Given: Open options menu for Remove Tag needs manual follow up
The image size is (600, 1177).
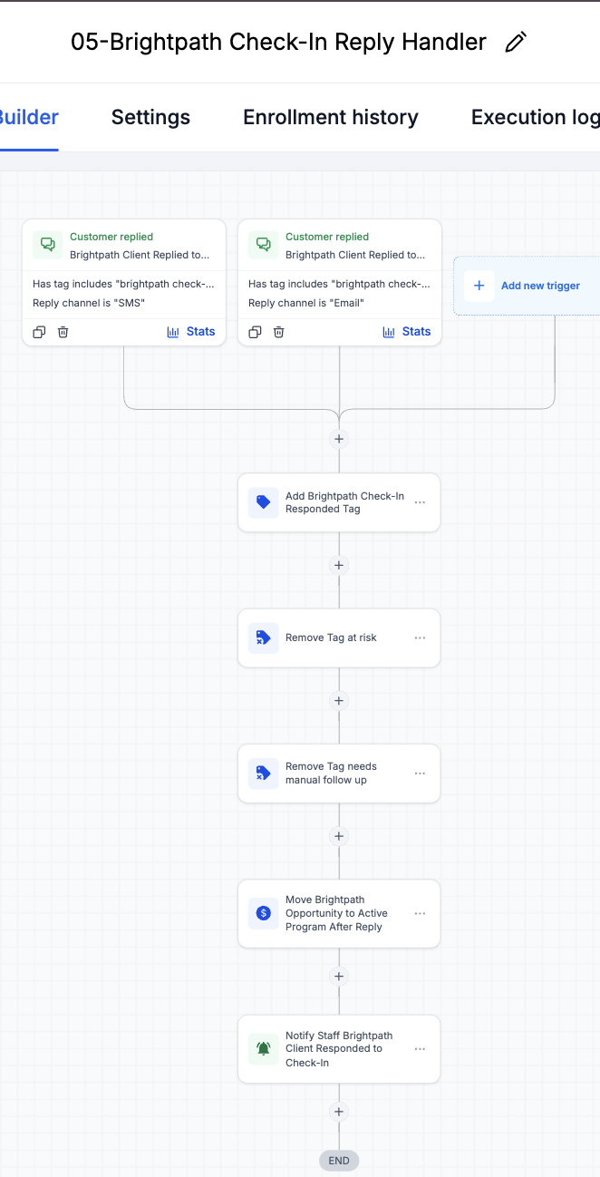Looking at the screenshot, I should coord(420,773).
